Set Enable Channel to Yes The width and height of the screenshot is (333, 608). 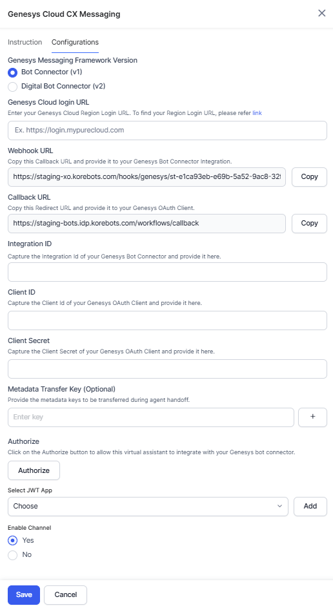click(x=13, y=541)
